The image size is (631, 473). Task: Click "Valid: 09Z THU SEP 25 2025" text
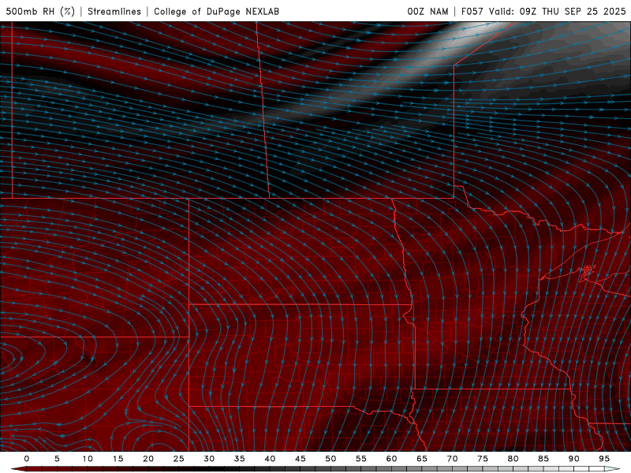pos(558,11)
